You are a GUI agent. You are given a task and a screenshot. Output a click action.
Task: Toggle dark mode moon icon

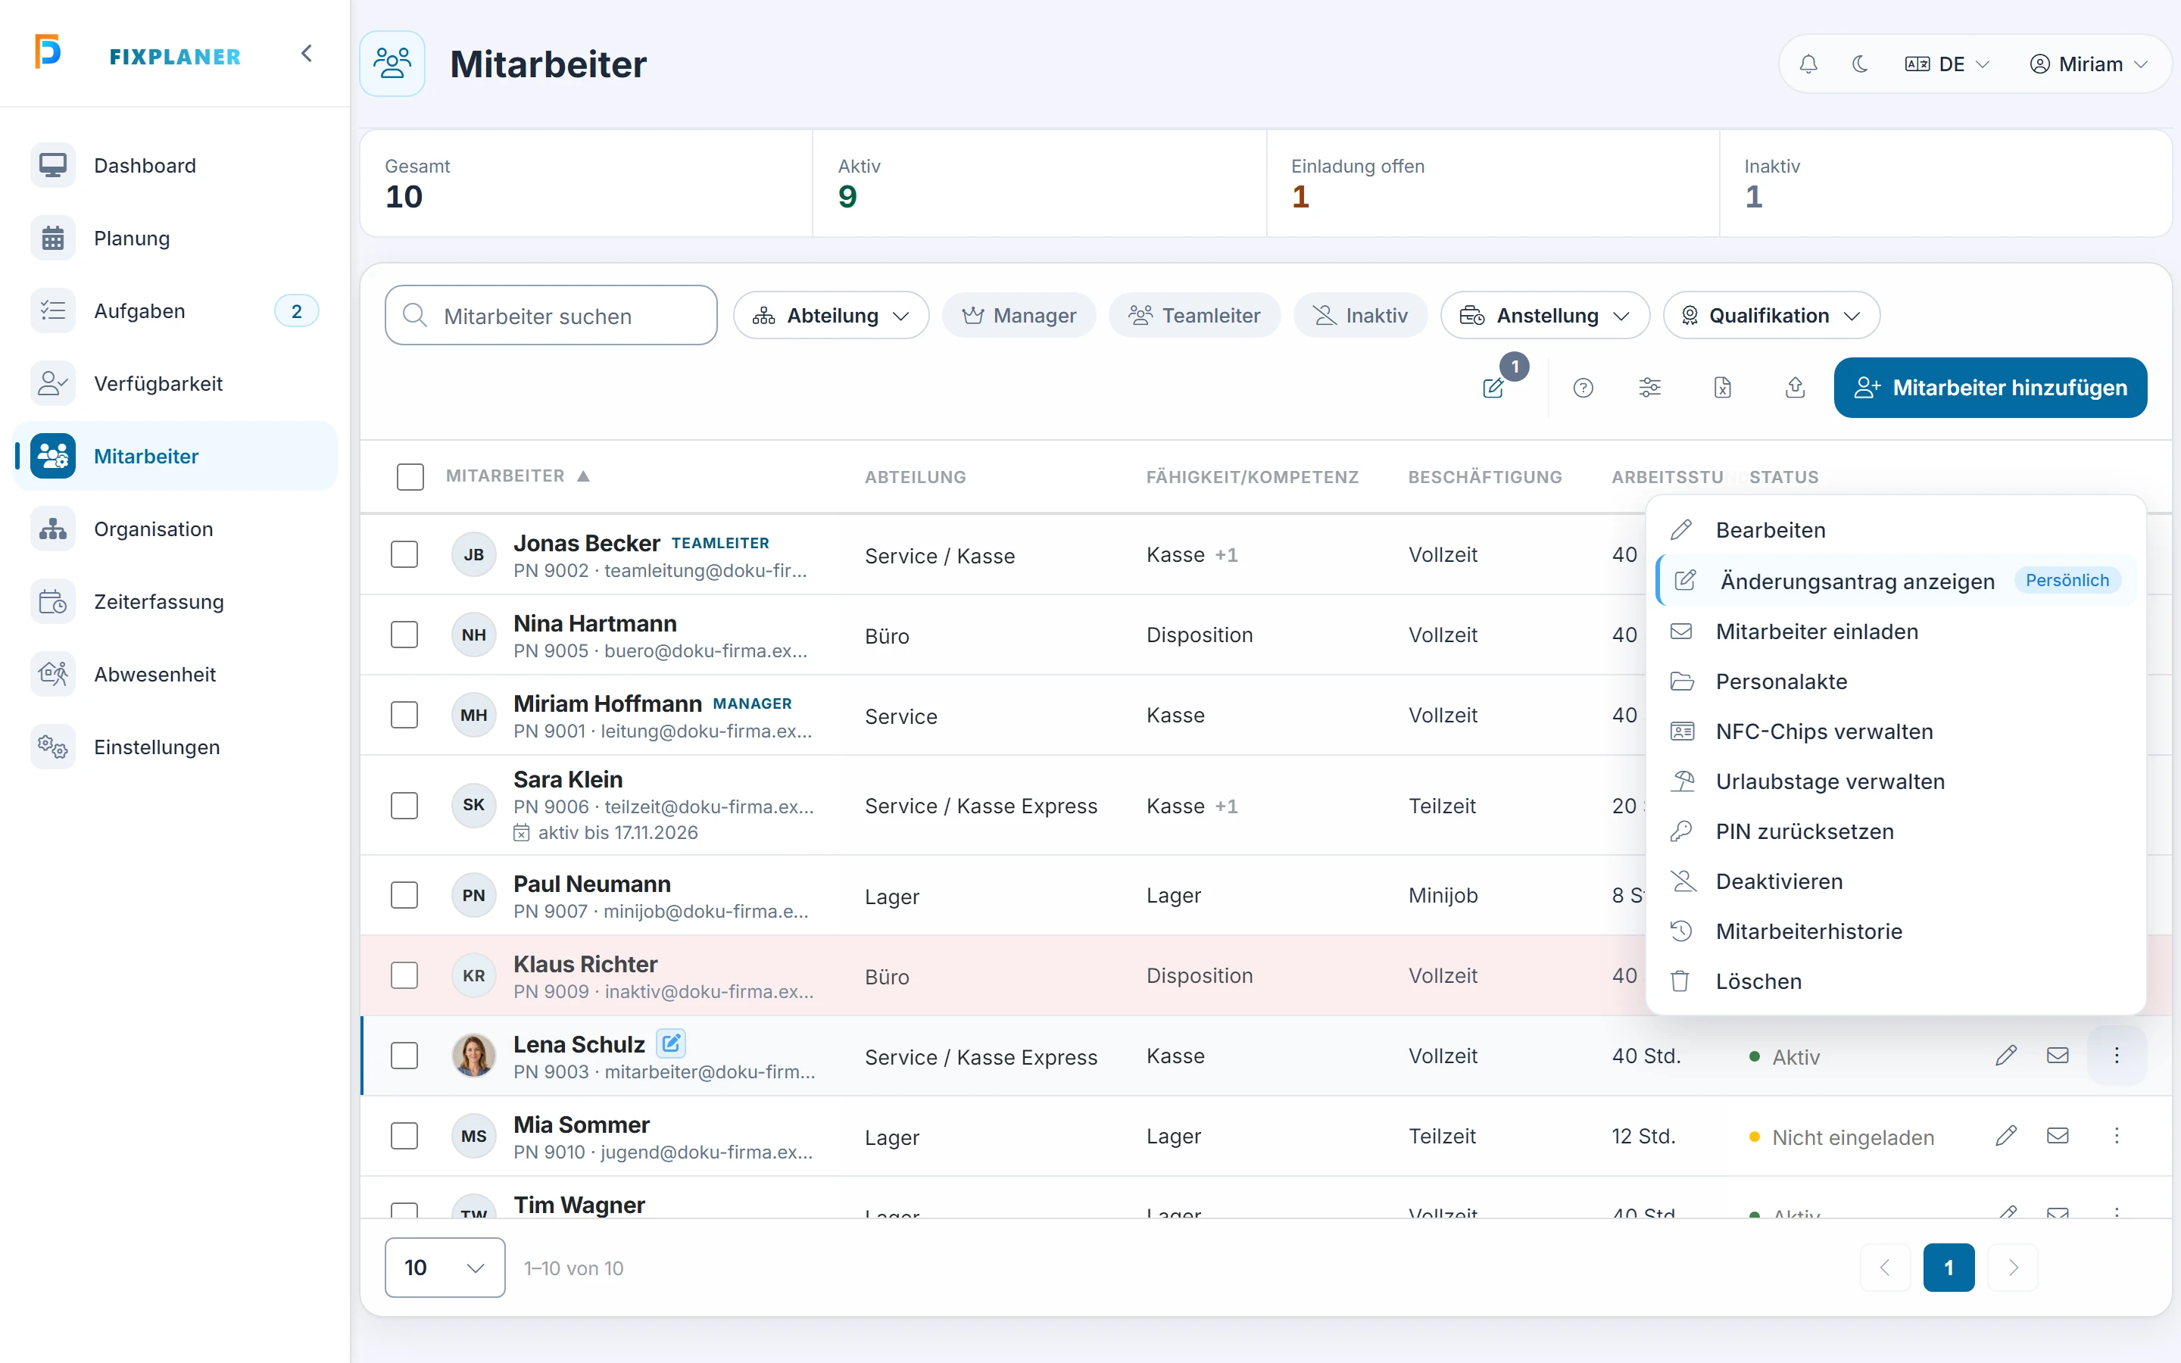click(1859, 64)
